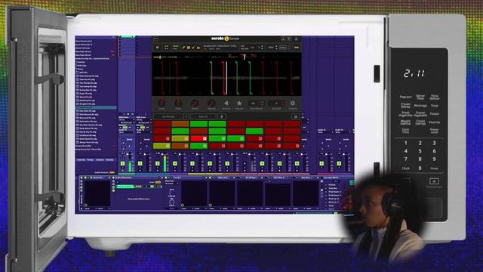Image resolution: width=483 pixels, height=272 pixels.
Task: Toggle Track 4 activator button in the mixer
Action: coord(175,163)
